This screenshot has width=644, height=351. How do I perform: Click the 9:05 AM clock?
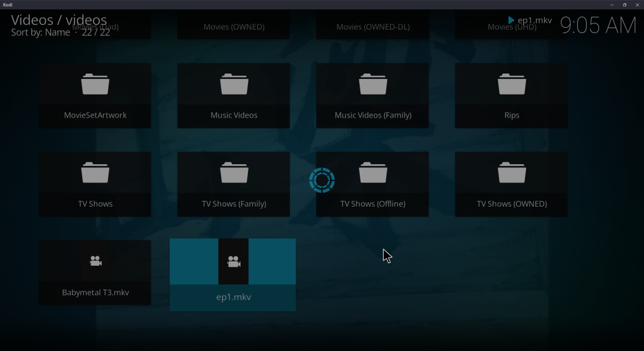pos(598,25)
